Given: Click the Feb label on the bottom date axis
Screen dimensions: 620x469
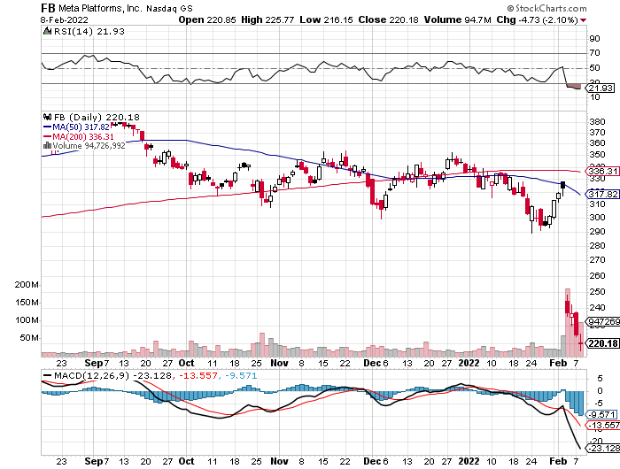Looking at the screenshot, I should coord(558,461).
